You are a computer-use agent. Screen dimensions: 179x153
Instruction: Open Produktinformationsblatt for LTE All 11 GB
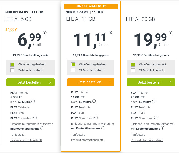coord(87,140)
